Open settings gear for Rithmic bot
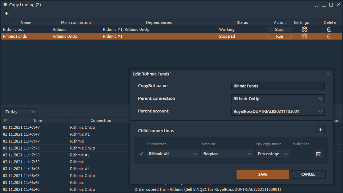Screen dimensions: 343x193 [304, 29]
